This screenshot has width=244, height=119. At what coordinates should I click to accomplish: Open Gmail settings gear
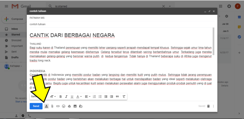click(227, 16)
